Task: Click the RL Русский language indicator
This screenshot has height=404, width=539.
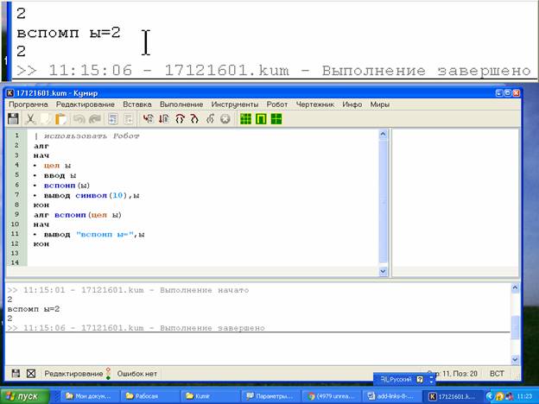Action: tap(396, 379)
